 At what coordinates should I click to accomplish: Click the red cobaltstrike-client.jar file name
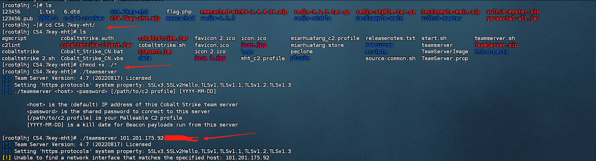(97, 45)
